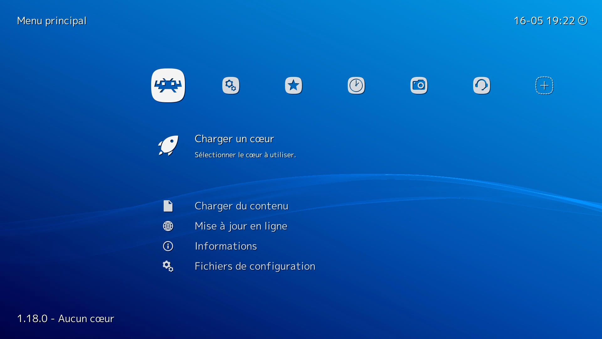The image size is (602, 339).
Task: Open the Images camera tab
Action: pyautogui.click(x=419, y=85)
